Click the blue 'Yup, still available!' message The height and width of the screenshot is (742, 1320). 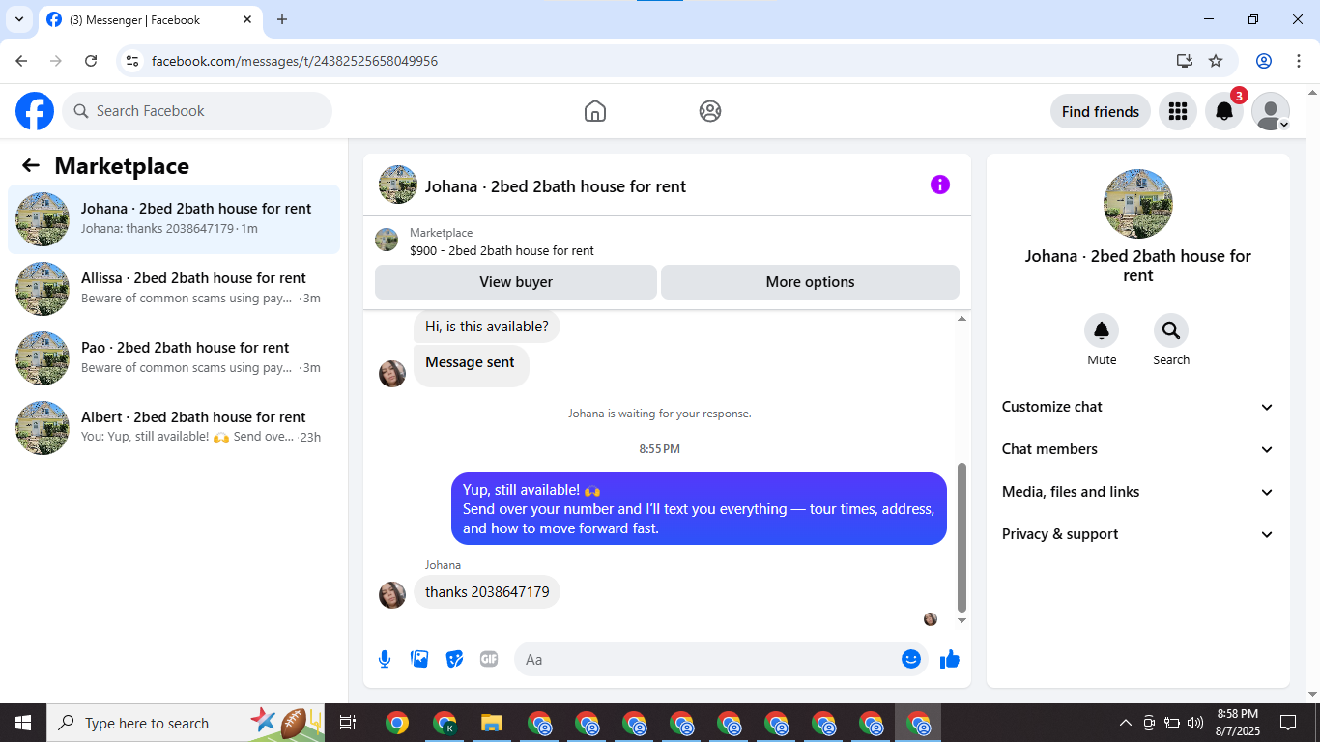pos(699,509)
